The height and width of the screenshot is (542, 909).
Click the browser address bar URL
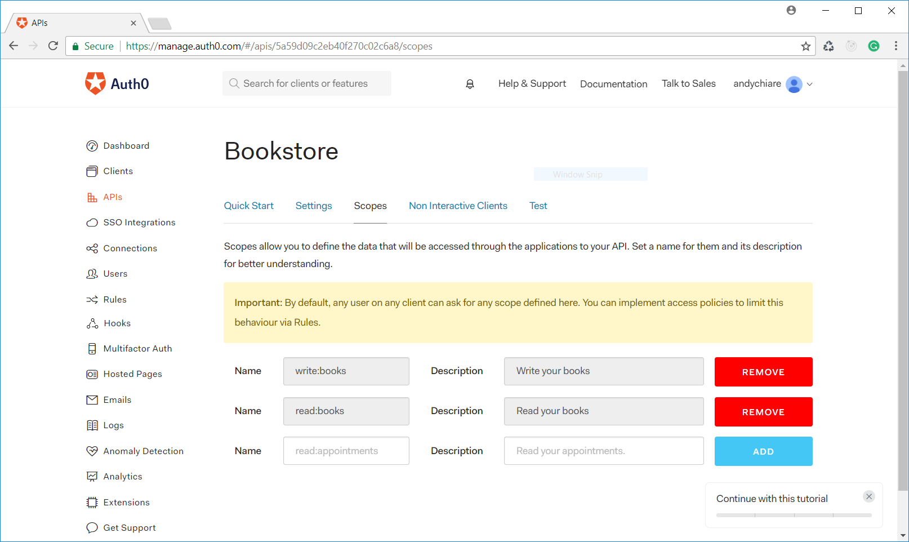(279, 46)
